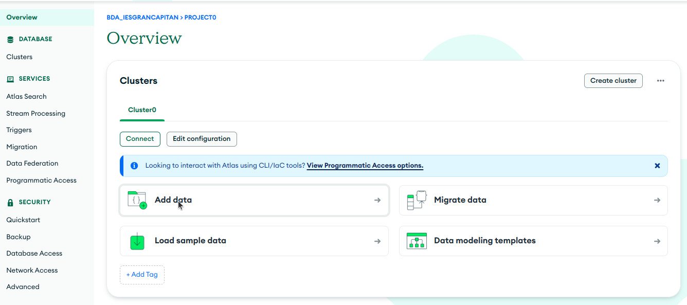Click the Data modeling templates icon
Image resolution: width=687 pixels, height=305 pixels.
[417, 241]
